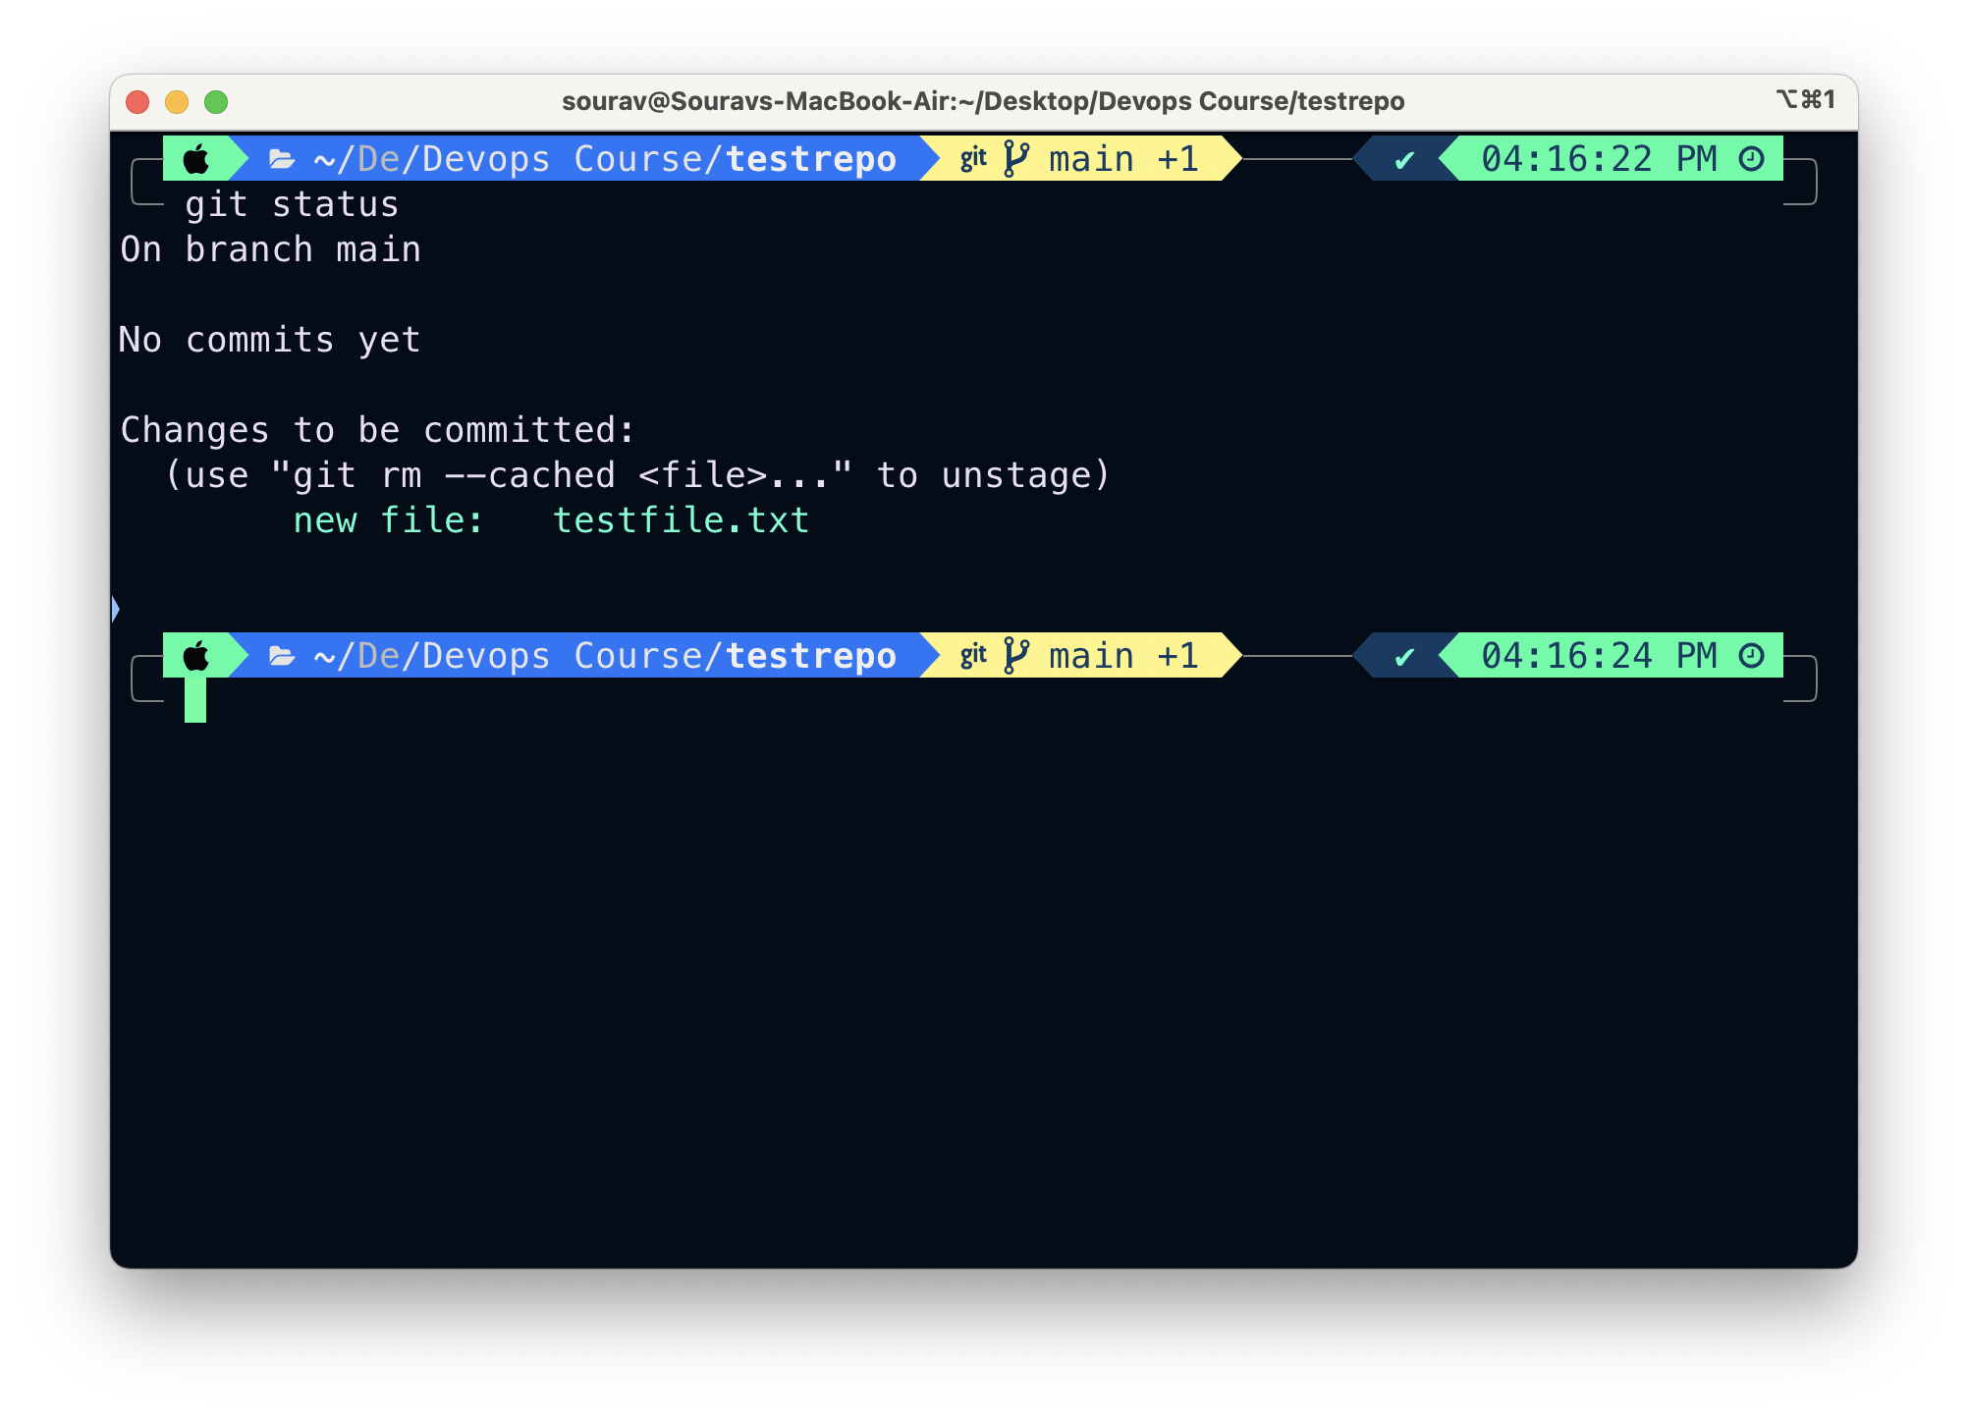
Task: Click the git branch icon in the 04:16:22 prompt
Action: pyautogui.click(x=1016, y=159)
